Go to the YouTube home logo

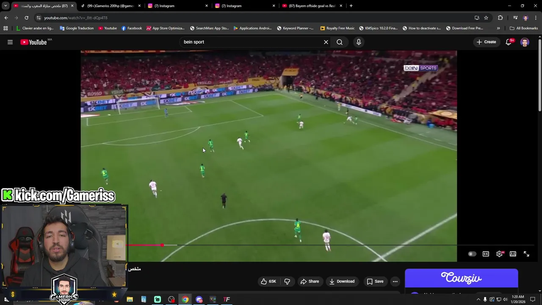pos(33,42)
